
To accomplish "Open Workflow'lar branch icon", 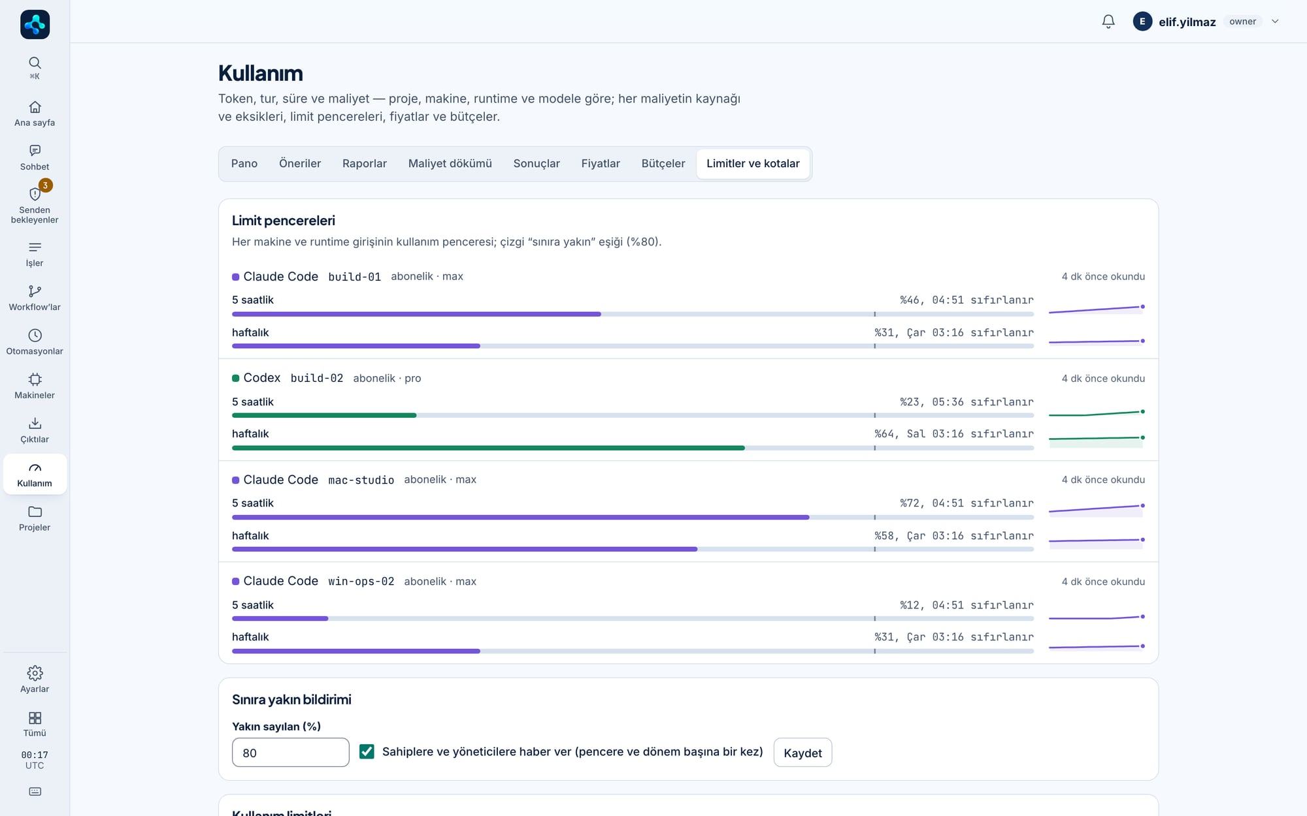I will coord(35,291).
